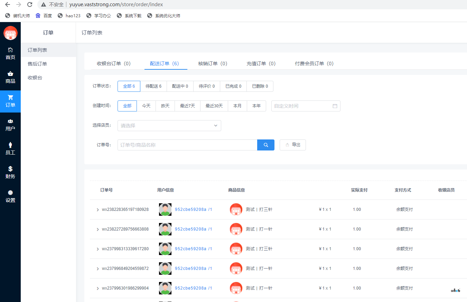This screenshot has height=302, width=467.
Task: Filter created time 最近7天
Action: click(x=188, y=106)
